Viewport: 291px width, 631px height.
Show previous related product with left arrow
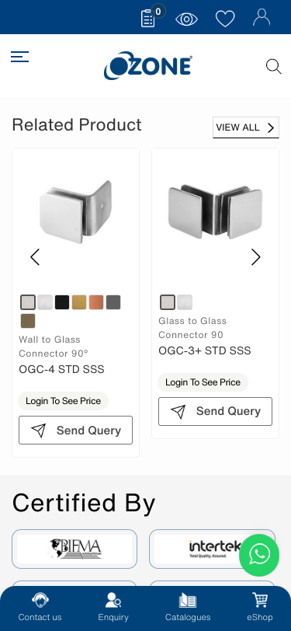pos(35,256)
